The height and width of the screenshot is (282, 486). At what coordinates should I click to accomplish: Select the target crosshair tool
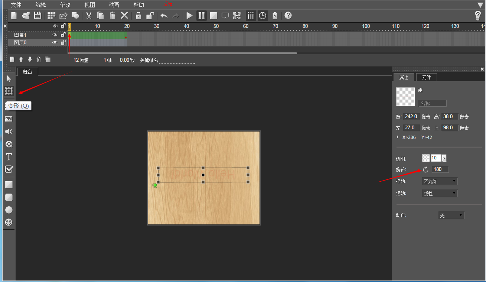pos(9,223)
